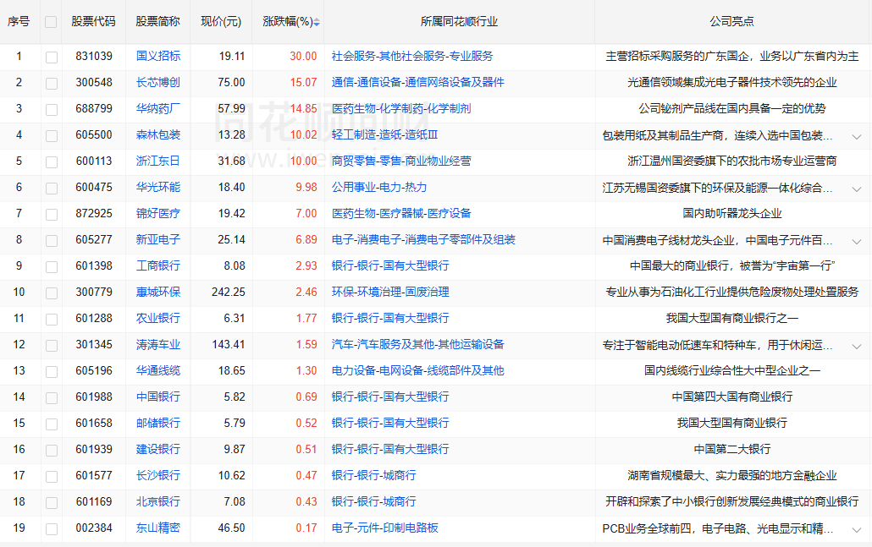This screenshot has width=872, height=547.
Task: Click the 0.17 change value
Action: click(306, 528)
